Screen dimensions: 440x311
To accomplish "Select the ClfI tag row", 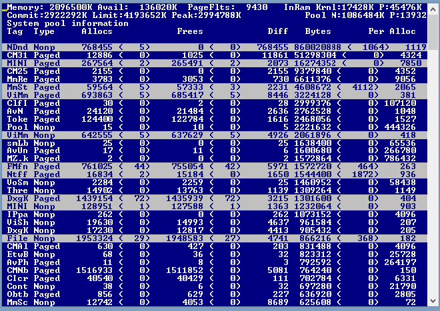I will coord(215,103).
